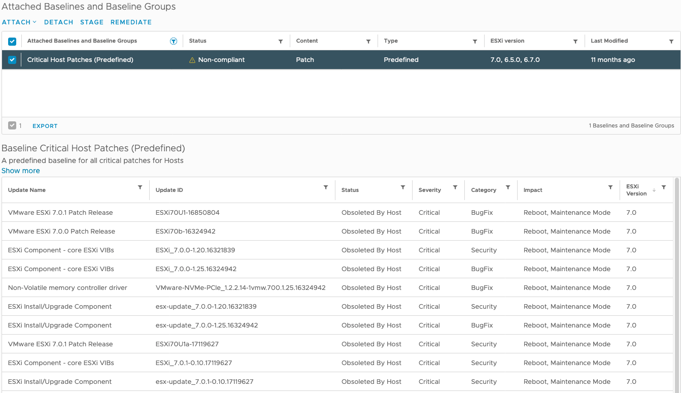Sort by Update ID column header
The image size is (681, 393).
(x=169, y=190)
